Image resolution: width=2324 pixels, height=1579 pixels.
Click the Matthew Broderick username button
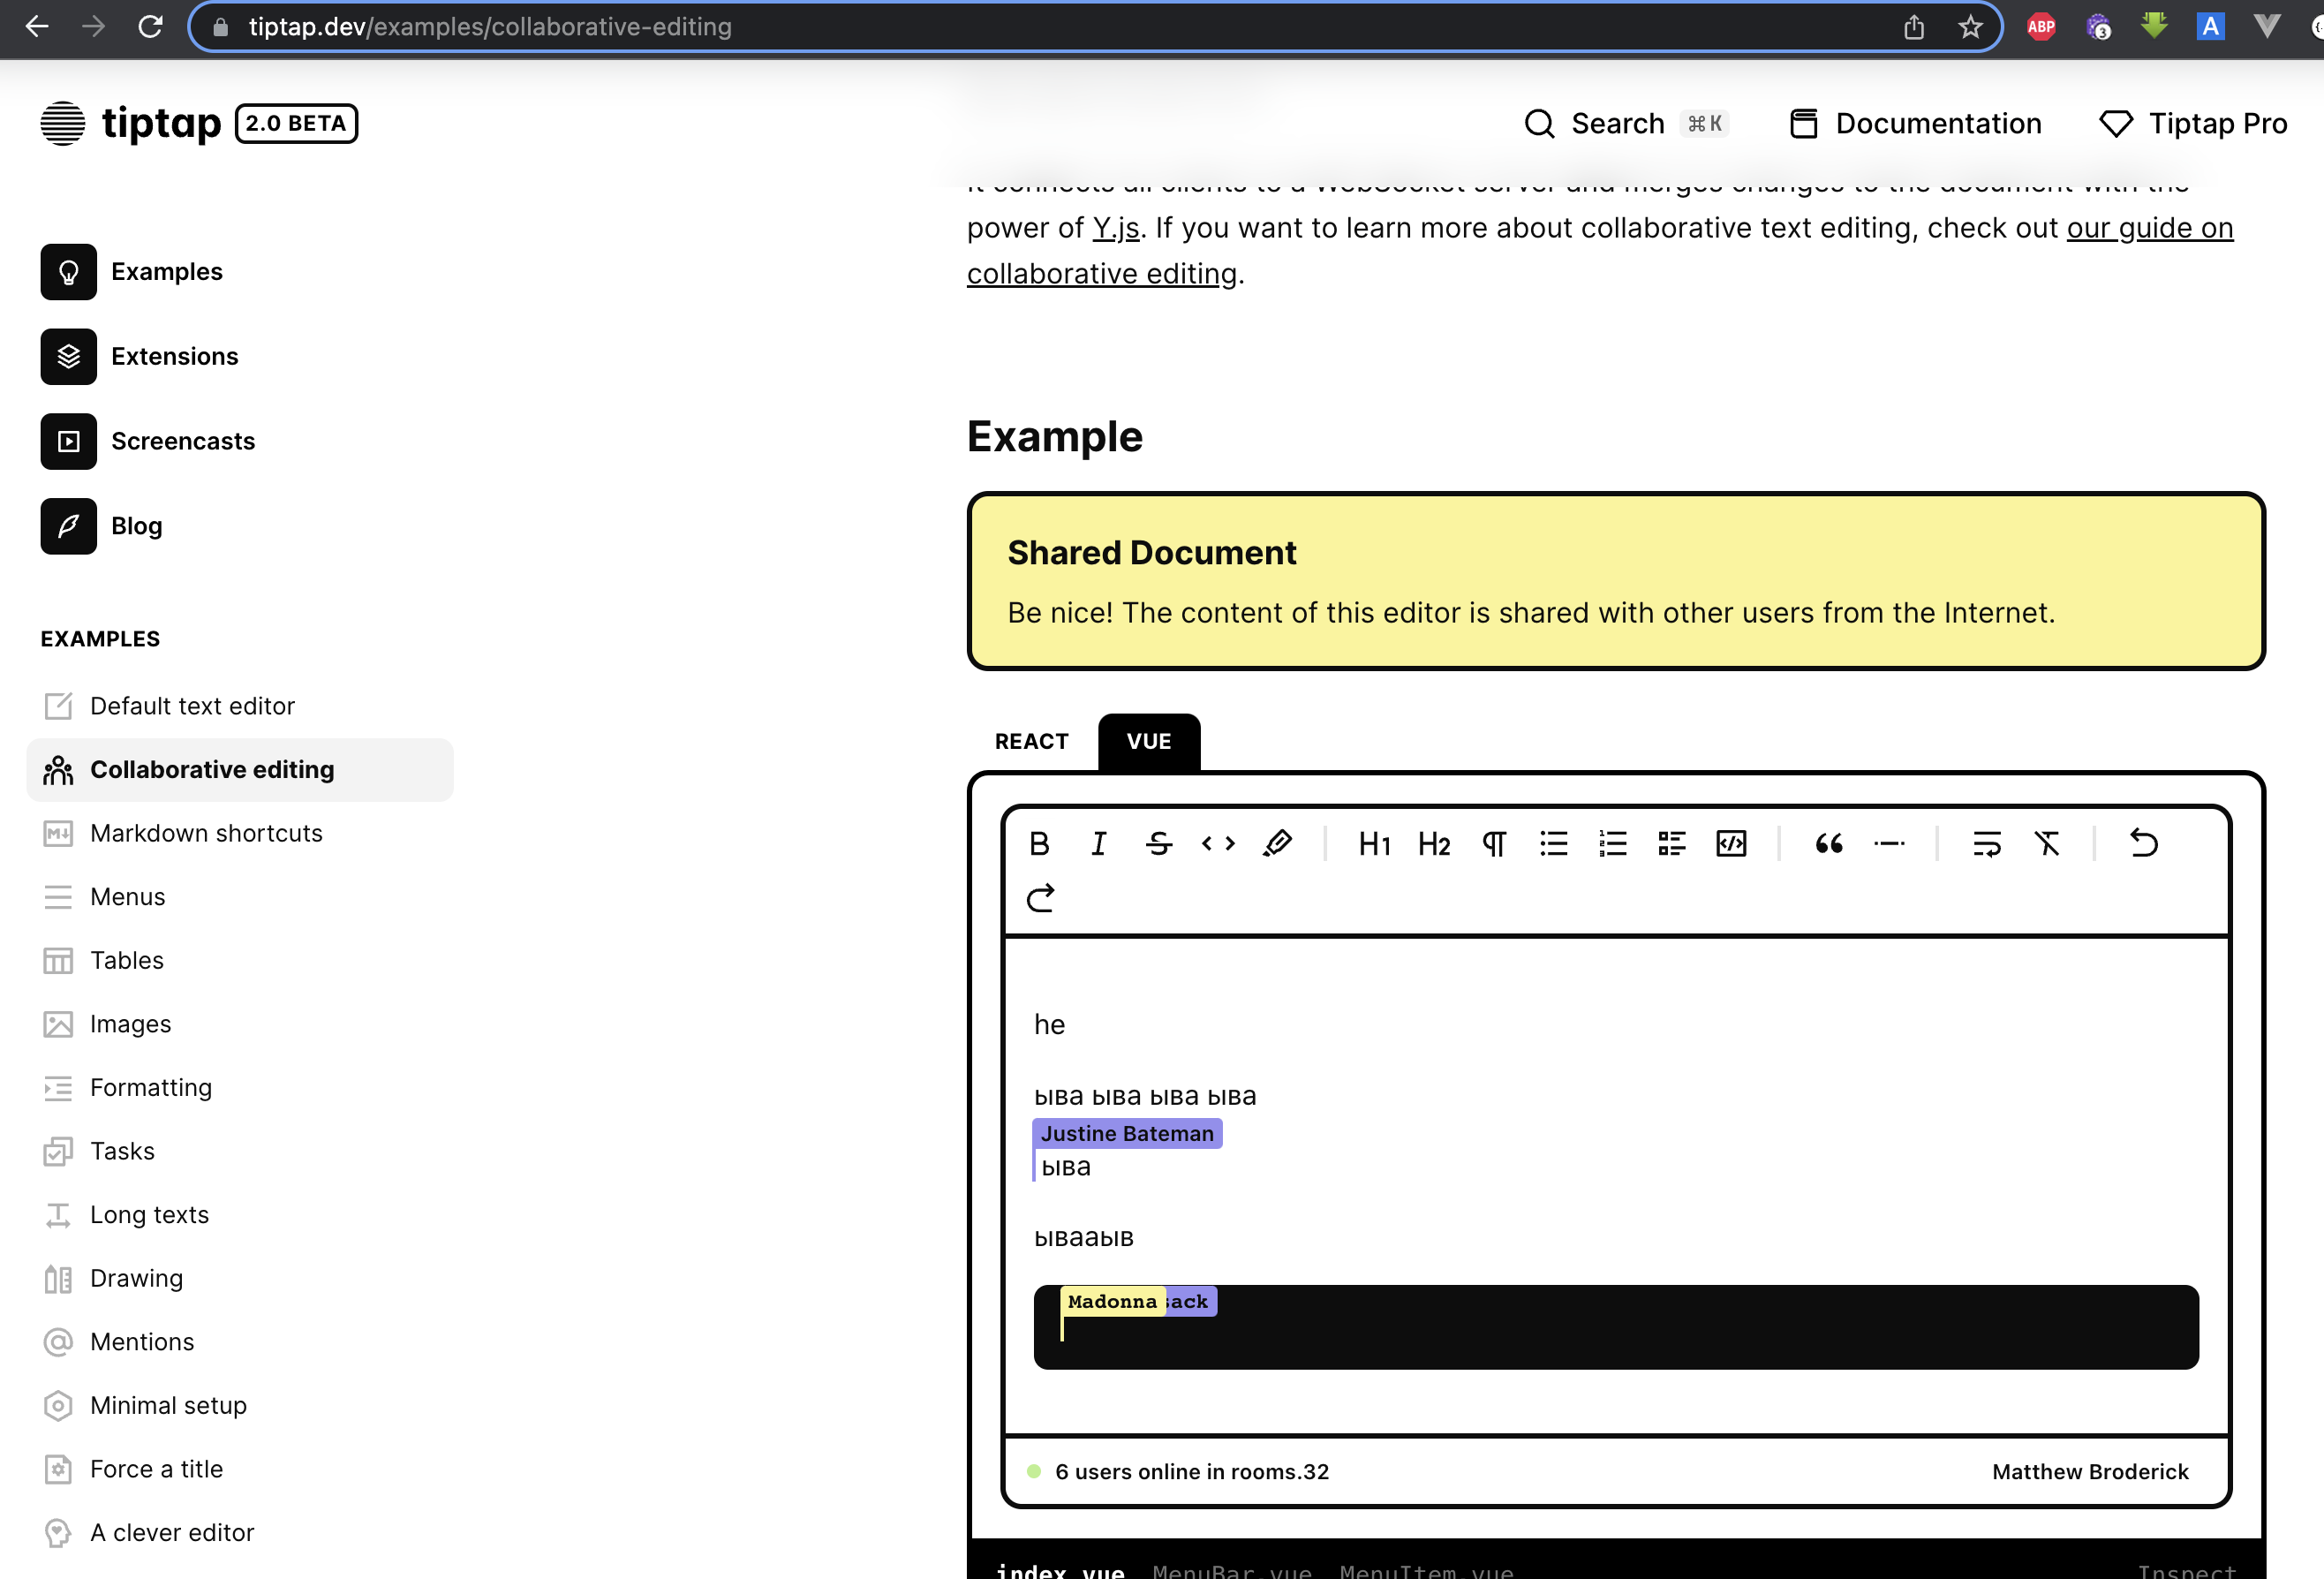coord(2089,1471)
